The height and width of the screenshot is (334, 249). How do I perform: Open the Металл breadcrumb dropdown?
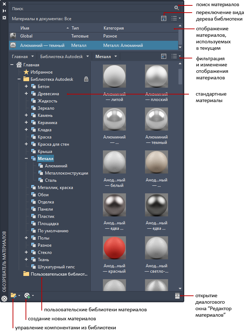coord(116,56)
